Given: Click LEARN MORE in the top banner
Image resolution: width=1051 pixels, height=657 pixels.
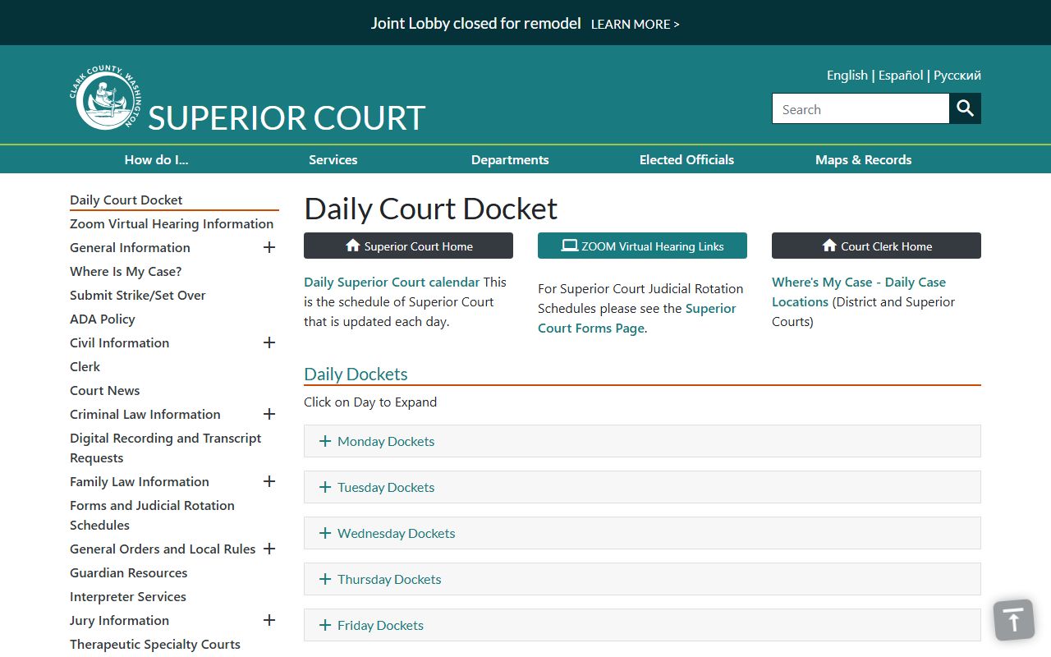Looking at the screenshot, I should tap(635, 24).
